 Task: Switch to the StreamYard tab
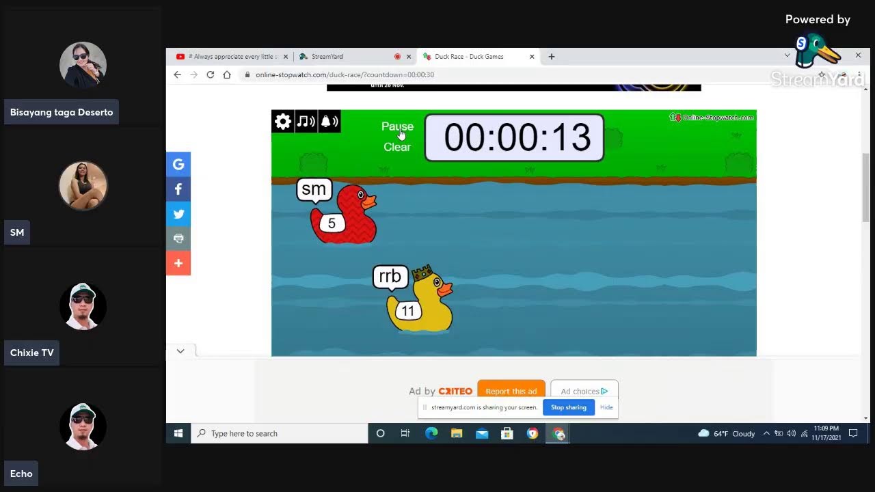point(349,57)
